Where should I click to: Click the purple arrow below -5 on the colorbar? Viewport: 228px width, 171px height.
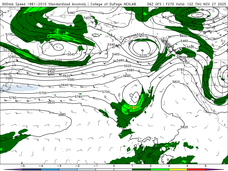coord(13,170)
